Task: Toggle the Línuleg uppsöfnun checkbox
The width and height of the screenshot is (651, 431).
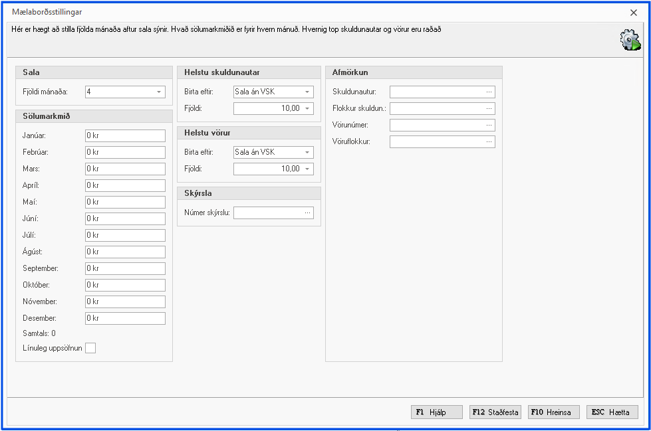Action: [90, 348]
